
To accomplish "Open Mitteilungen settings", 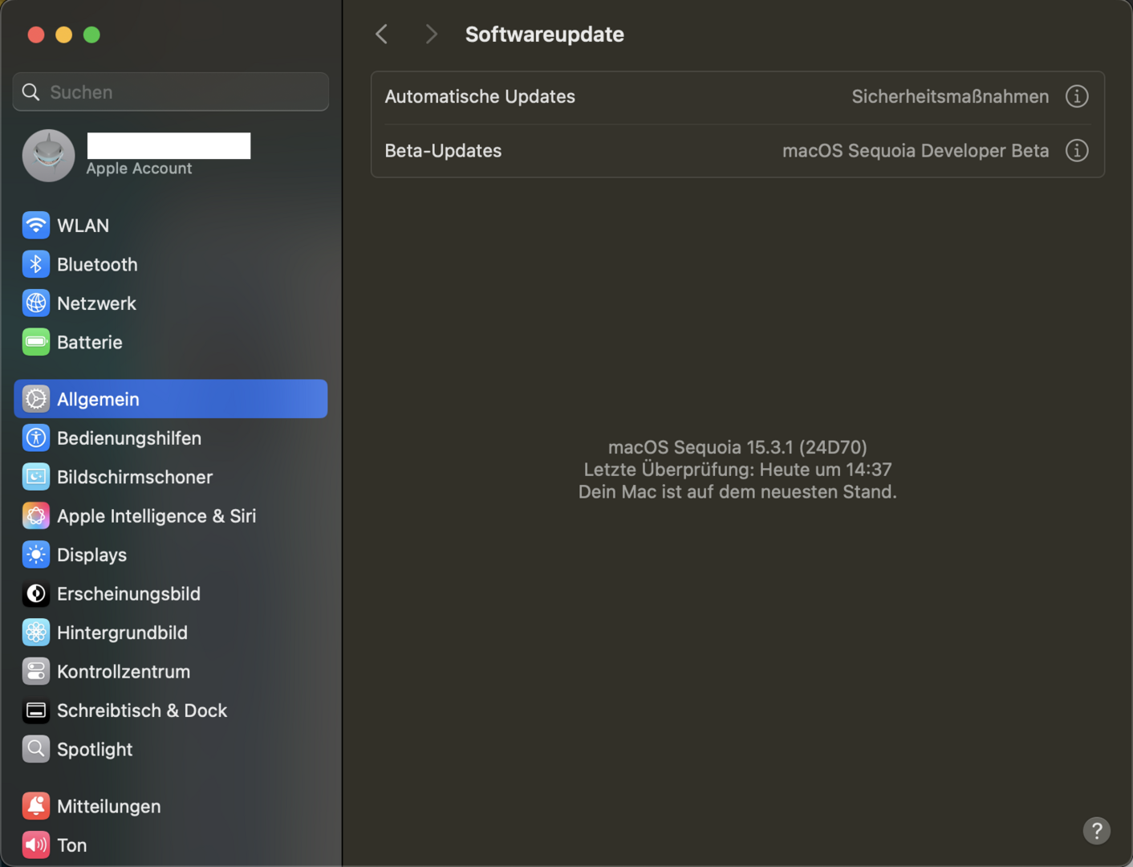I will (x=171, y=807).
